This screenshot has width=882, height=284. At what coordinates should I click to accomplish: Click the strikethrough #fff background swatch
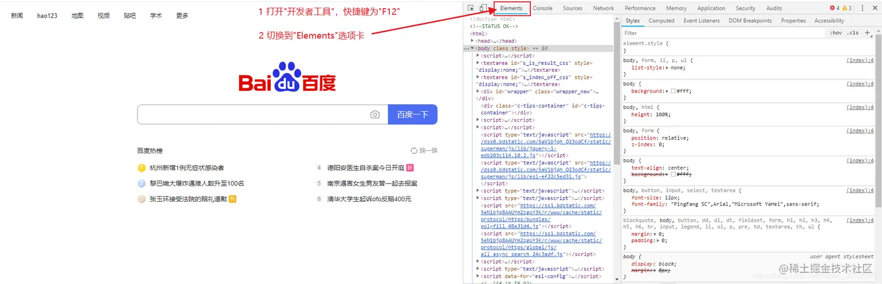[x=673, y=174]
